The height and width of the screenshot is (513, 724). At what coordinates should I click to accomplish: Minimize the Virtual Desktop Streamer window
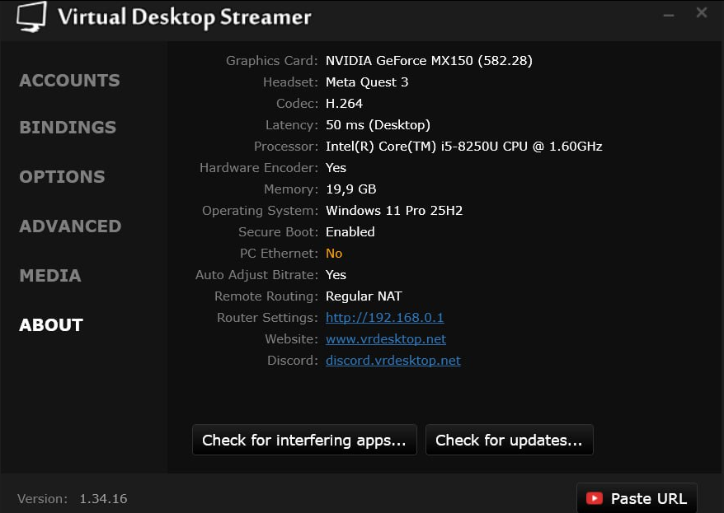pos(669,15)
